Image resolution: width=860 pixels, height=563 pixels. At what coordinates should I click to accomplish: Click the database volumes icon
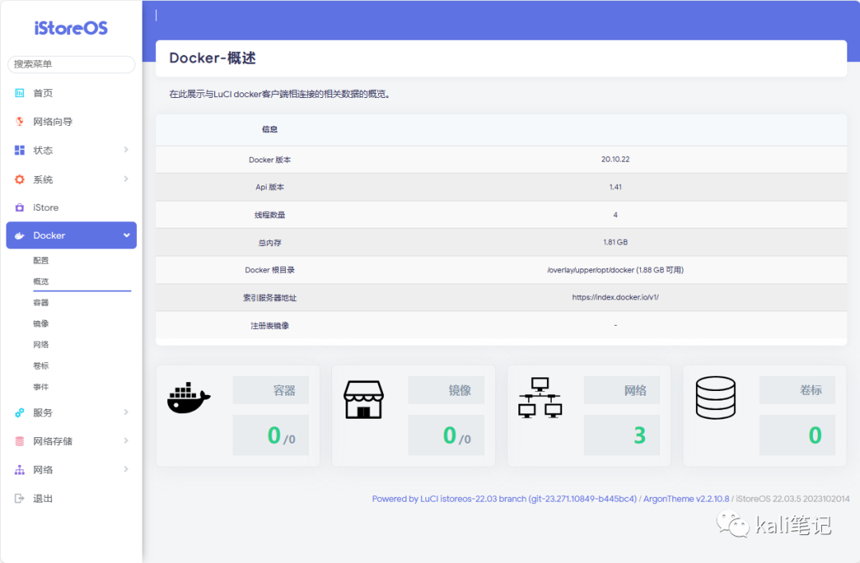pyautogui.click(x=716, y=398)
